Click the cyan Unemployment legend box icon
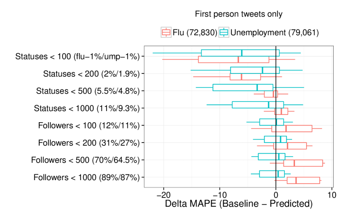The height and width of the screenshot is (213, 342). [x=224, y=33]
